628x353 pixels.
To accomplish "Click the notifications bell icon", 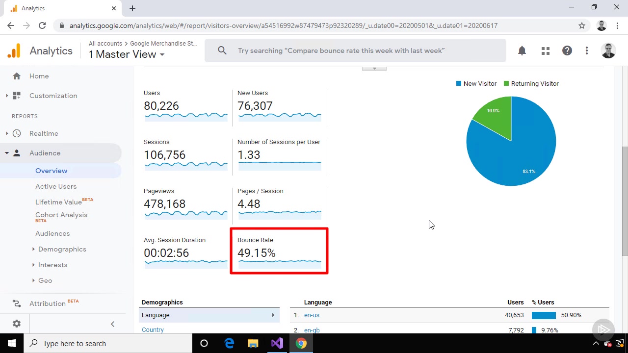I will tap(522, 50).
